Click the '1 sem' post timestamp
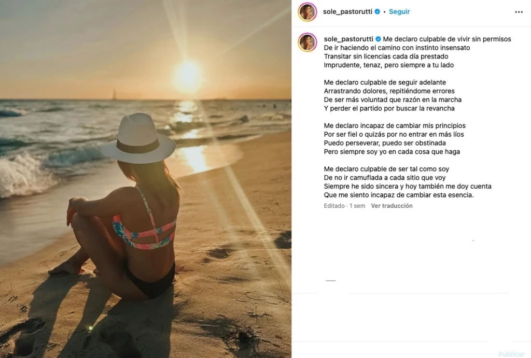 [x=357, y=206]
